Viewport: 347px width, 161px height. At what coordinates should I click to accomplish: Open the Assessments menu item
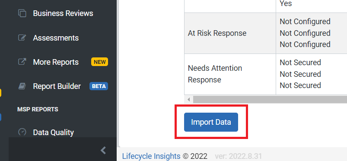56,38
